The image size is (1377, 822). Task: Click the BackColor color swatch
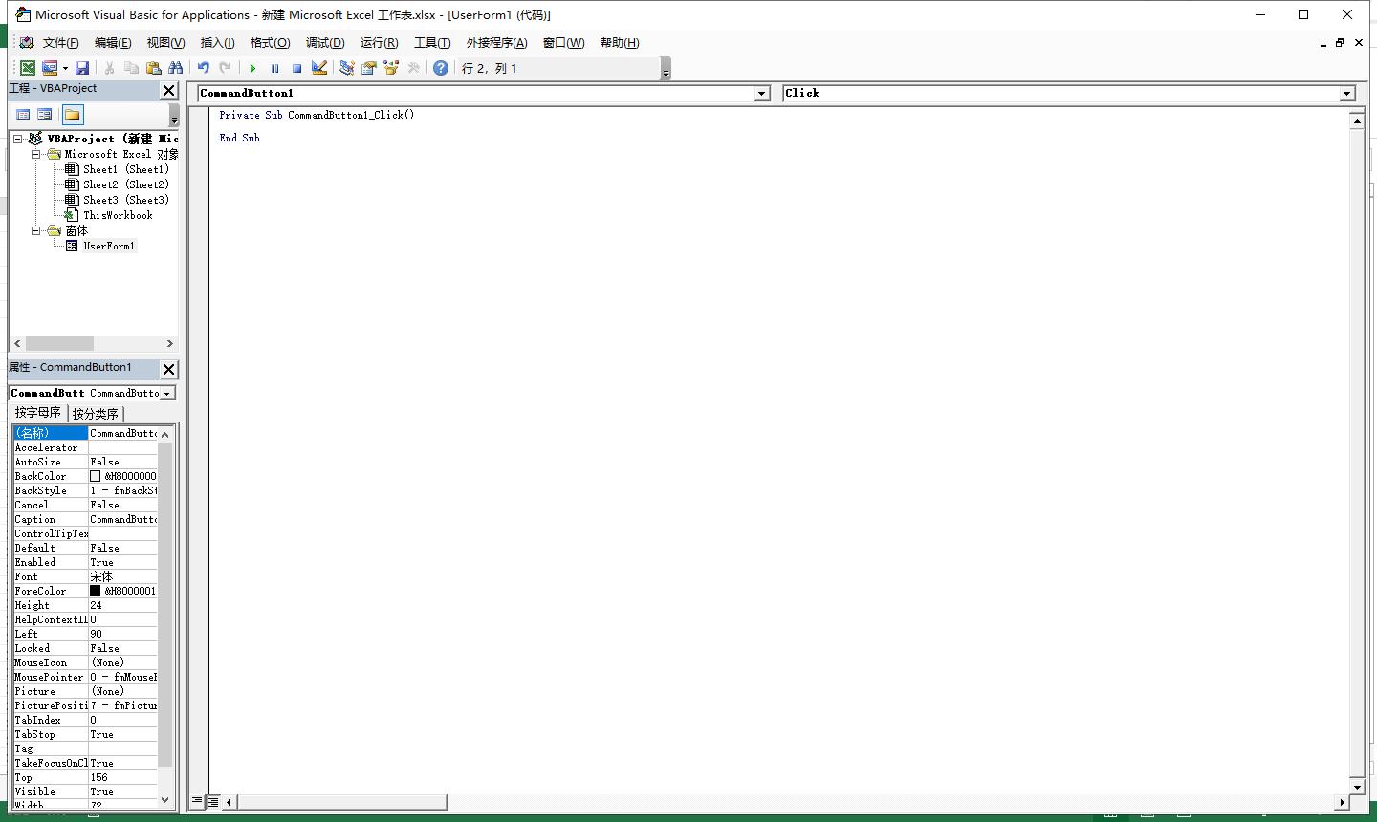point(96,476)
